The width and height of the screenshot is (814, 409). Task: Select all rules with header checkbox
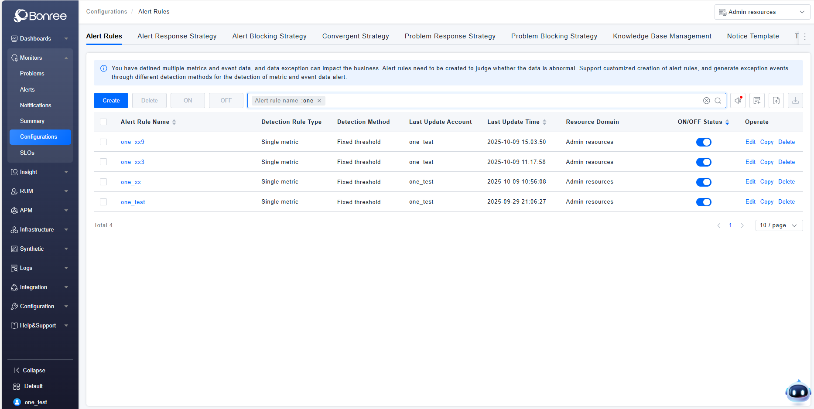coord(103,122)
